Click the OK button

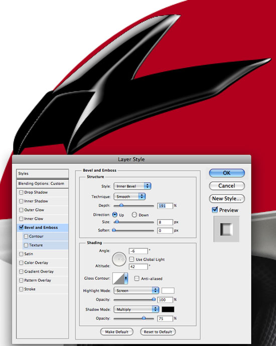(227, 173)
